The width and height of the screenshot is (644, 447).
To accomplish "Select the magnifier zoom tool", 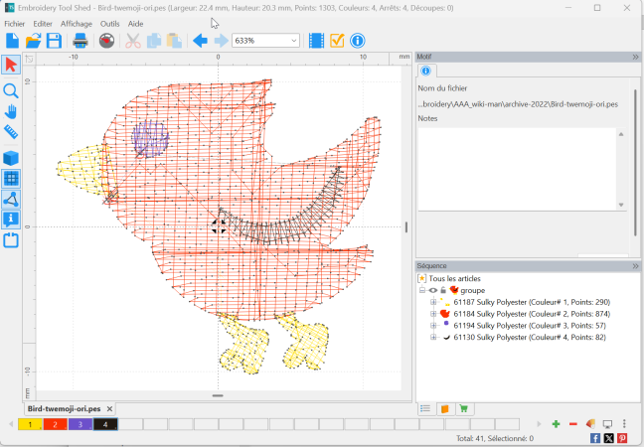I will (x=11, y=90).
